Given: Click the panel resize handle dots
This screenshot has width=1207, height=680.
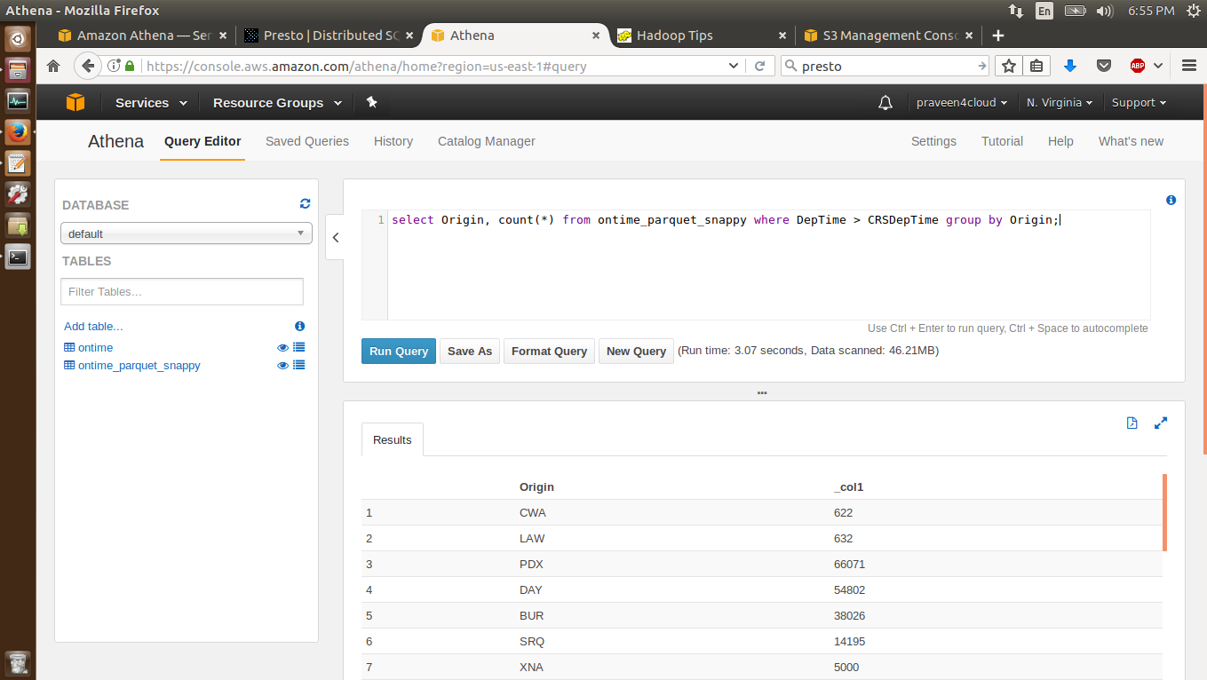Looking at the screenshot, I should [762, 392].
